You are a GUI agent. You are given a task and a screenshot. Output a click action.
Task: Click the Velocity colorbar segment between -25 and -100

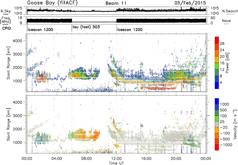click(x=217, y=130)
